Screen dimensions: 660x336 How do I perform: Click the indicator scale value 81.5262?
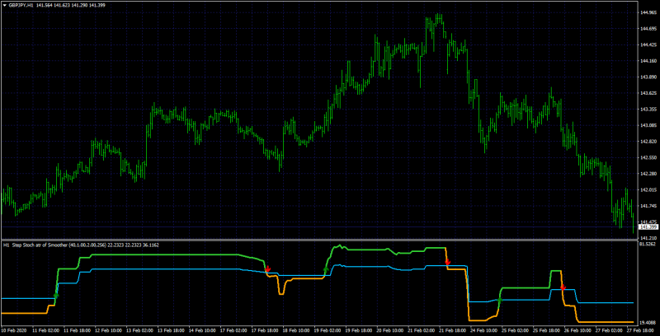click(x=648, y=244)
